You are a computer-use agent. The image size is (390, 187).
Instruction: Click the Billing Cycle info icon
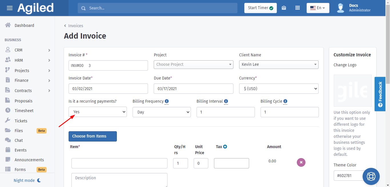285,101
